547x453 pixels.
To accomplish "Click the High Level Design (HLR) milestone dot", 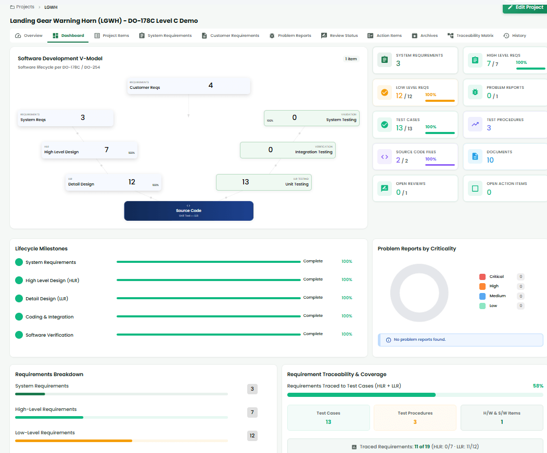I will coord(19,281).
